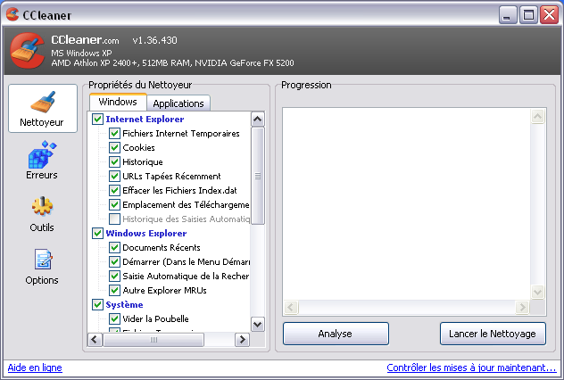Select the Système heading text

point(124,305)
